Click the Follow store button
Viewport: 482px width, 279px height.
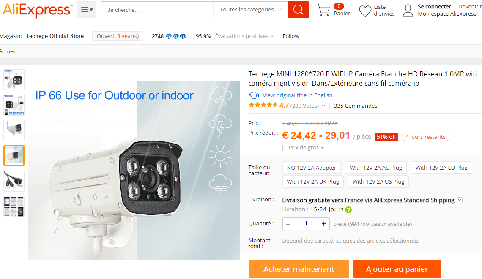[x=291, y=36]
